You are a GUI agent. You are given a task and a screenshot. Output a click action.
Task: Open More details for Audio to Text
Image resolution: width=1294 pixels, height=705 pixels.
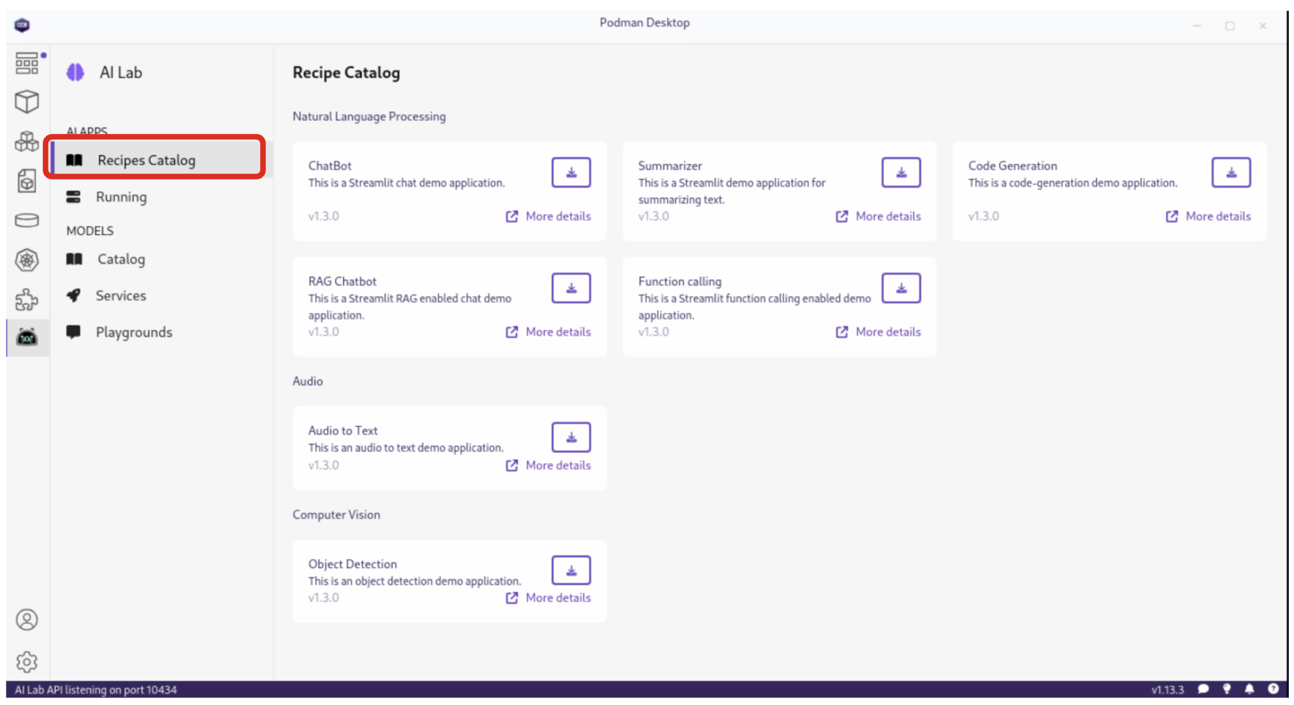click(x=548, y=465)
